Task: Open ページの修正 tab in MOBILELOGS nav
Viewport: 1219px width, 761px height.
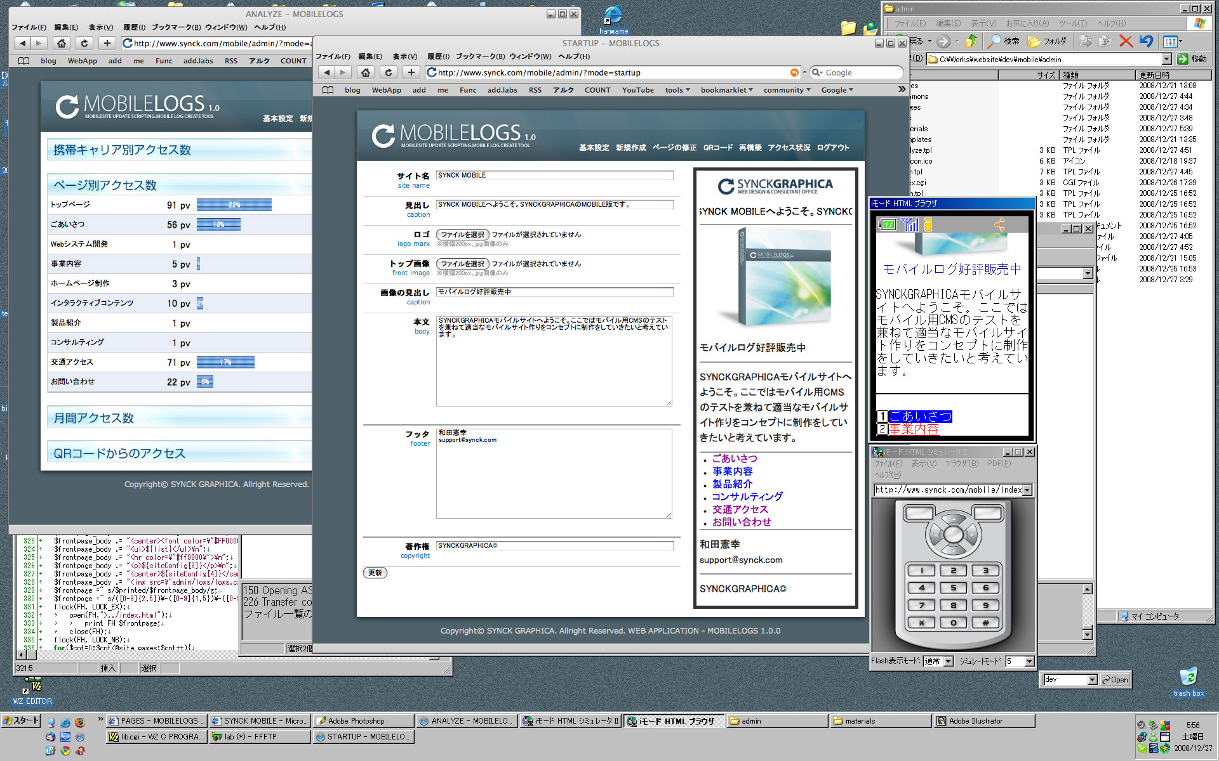Action: tap(674, 148)
